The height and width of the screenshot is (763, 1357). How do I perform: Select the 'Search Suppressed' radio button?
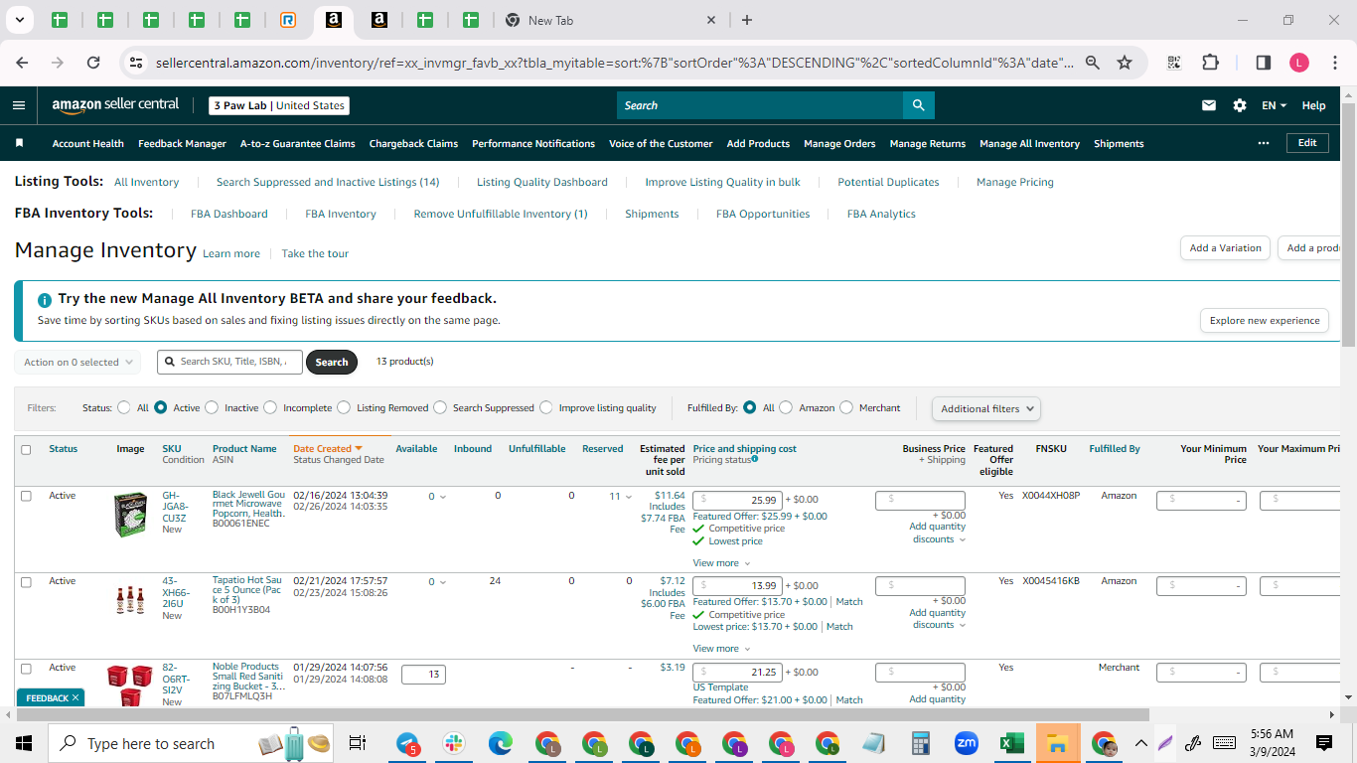440,407
